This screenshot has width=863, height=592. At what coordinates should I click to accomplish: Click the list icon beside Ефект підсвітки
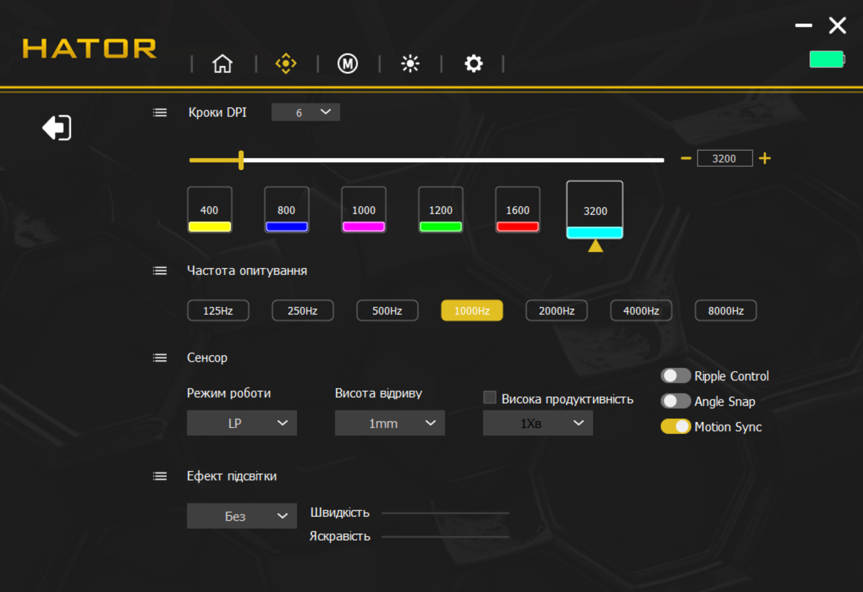pos(160,476)
